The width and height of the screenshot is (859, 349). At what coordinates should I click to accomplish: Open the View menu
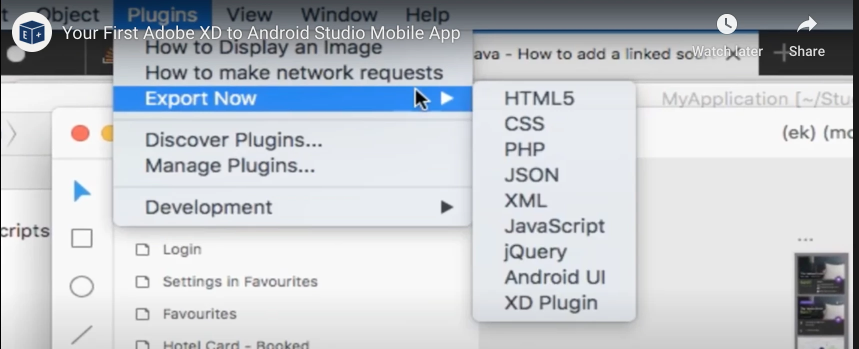(249, 14)
